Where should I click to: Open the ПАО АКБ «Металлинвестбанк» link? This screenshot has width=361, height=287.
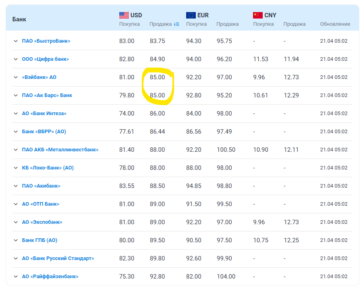(x=60, y=150)
